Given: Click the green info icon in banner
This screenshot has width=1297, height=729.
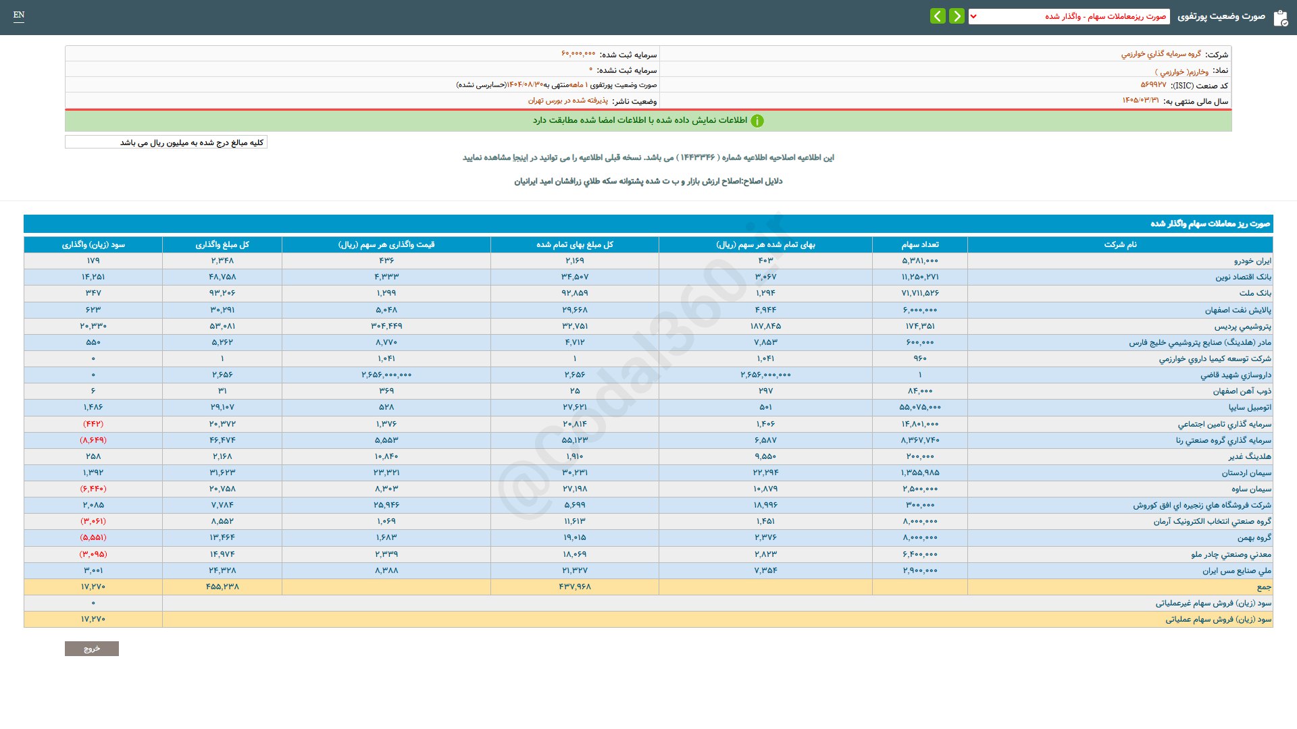Looking at the screenshot, I should point(757,121).
